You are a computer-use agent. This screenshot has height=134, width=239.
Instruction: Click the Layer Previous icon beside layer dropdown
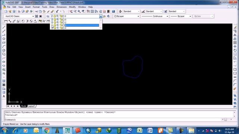pos(108,16)
